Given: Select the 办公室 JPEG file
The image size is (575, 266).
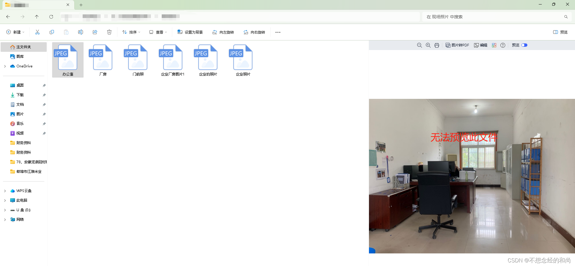Looking at the screenshot, I should point(68,60).
